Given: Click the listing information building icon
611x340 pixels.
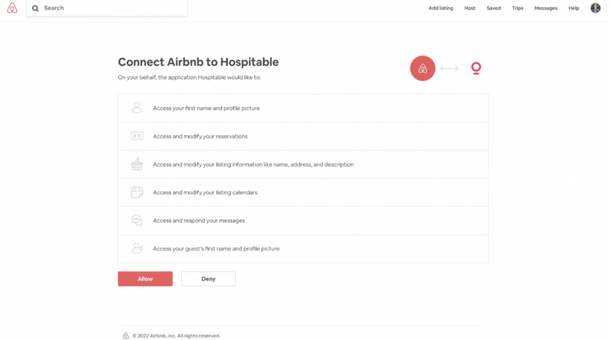Looking at the screenshot, I should (x=137, y=164).
